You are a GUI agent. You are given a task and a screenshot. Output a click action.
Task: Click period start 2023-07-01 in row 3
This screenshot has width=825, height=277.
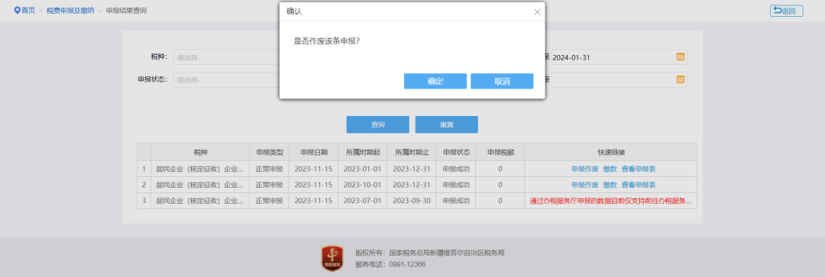(x=363, y=201)
